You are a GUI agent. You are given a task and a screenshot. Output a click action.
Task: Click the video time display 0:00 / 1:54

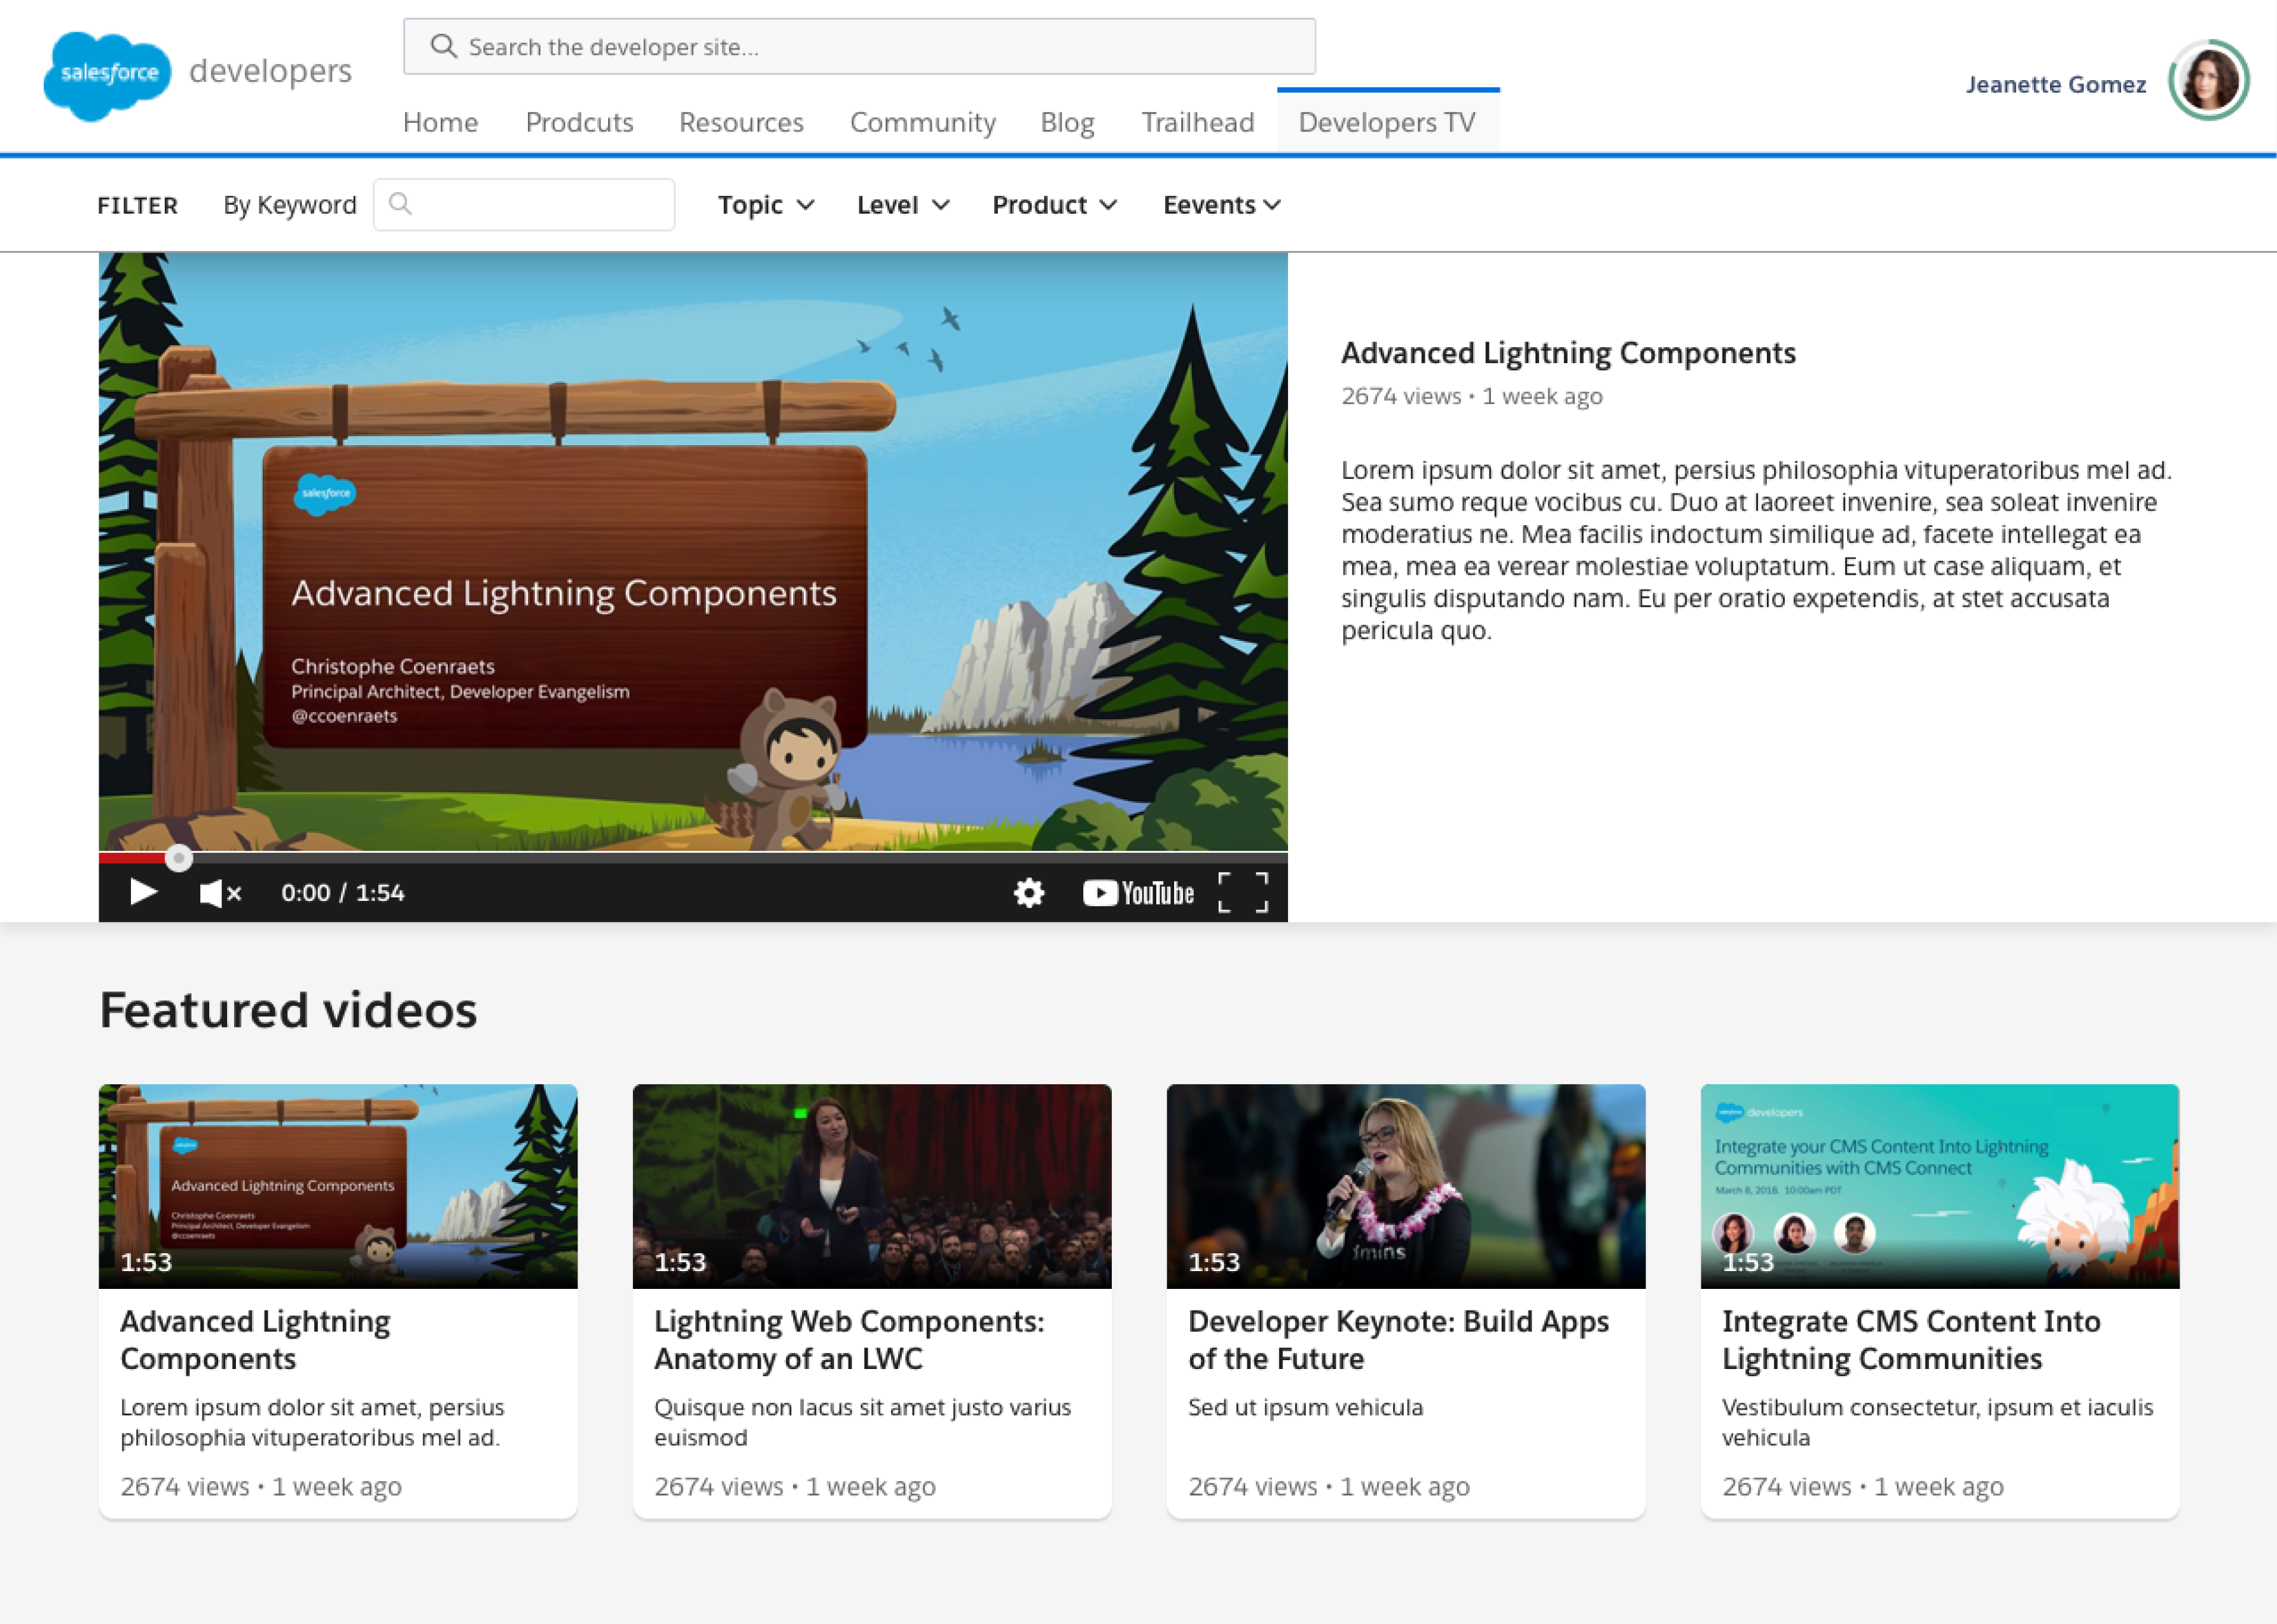pyautogui.click(x=343, y=893)
